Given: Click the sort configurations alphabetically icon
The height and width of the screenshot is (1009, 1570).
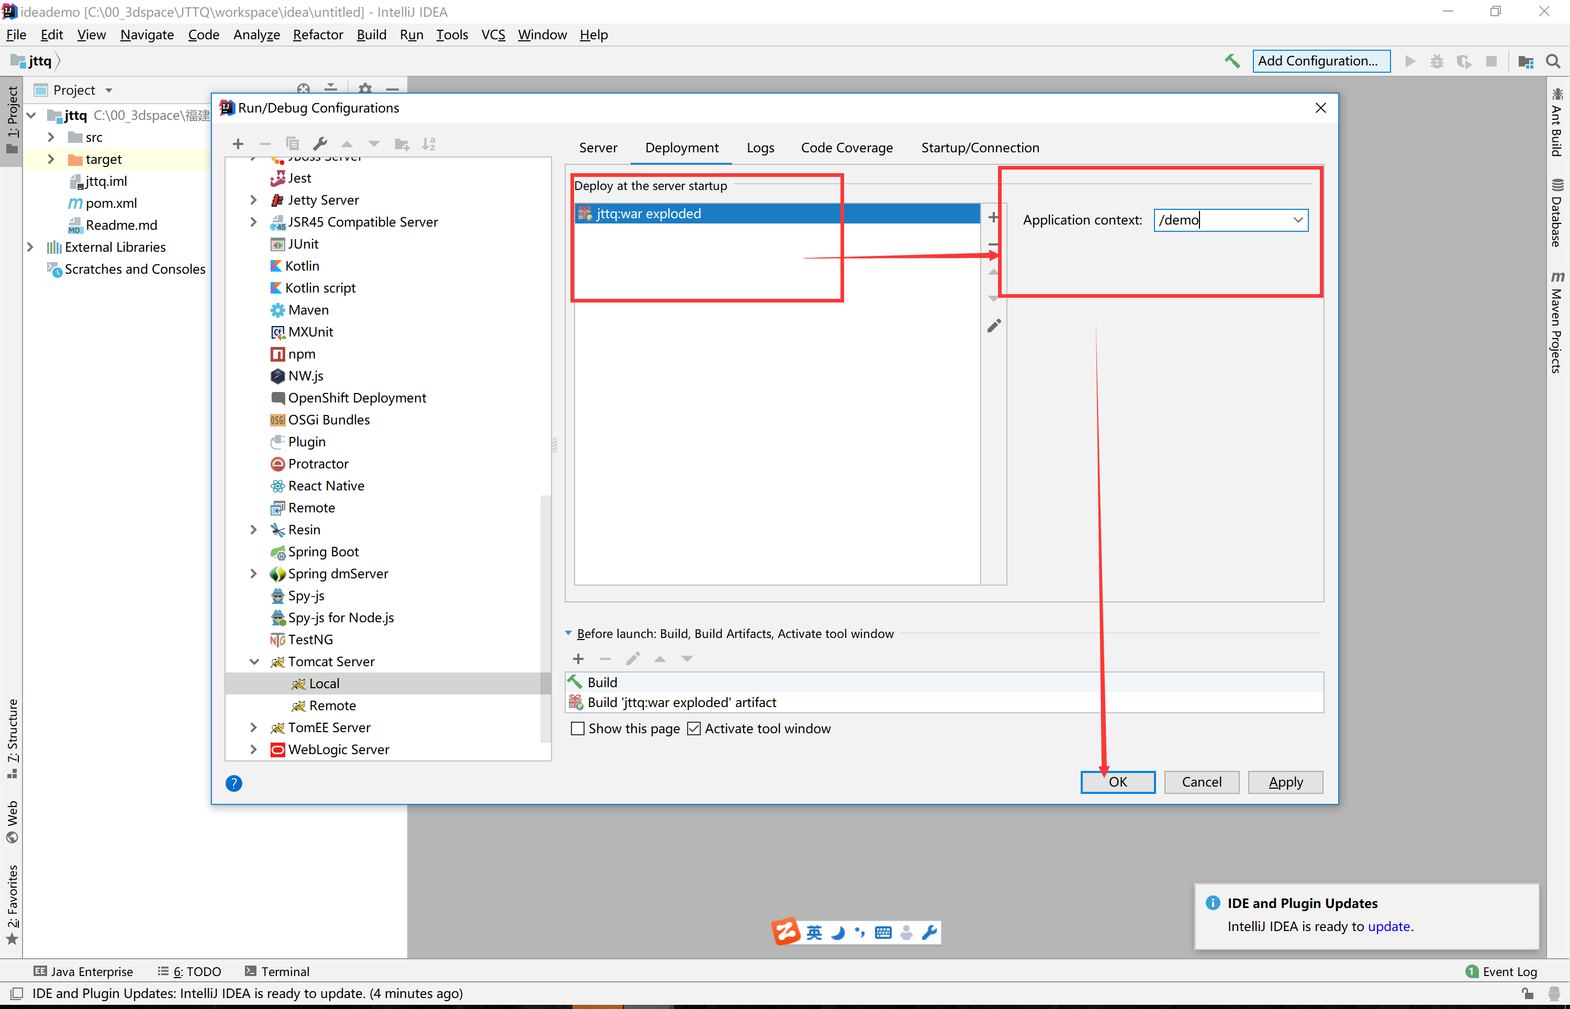Looking at the screenshot, I should (x=429, y=143).
